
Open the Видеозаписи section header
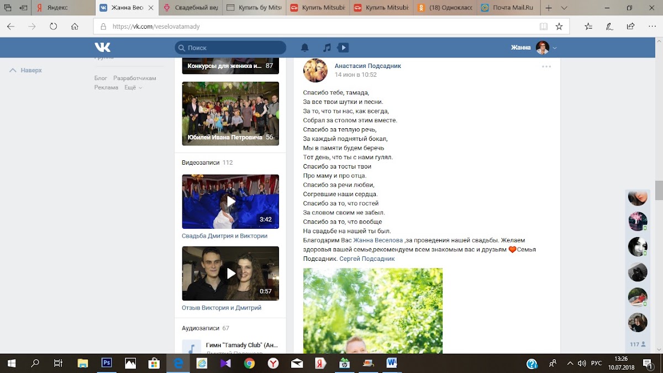[201, 162]
